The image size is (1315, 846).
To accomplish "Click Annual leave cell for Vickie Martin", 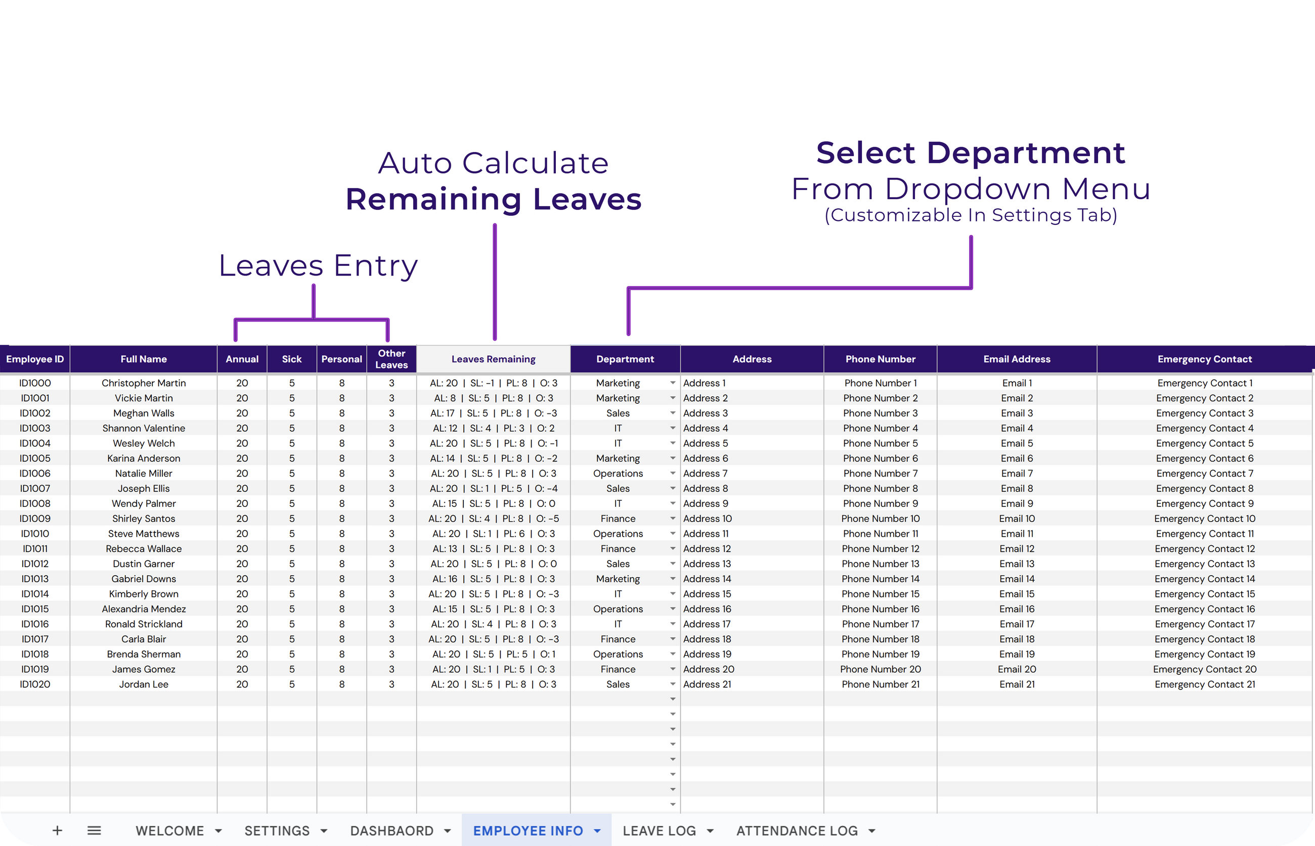I will coord(242,398).
